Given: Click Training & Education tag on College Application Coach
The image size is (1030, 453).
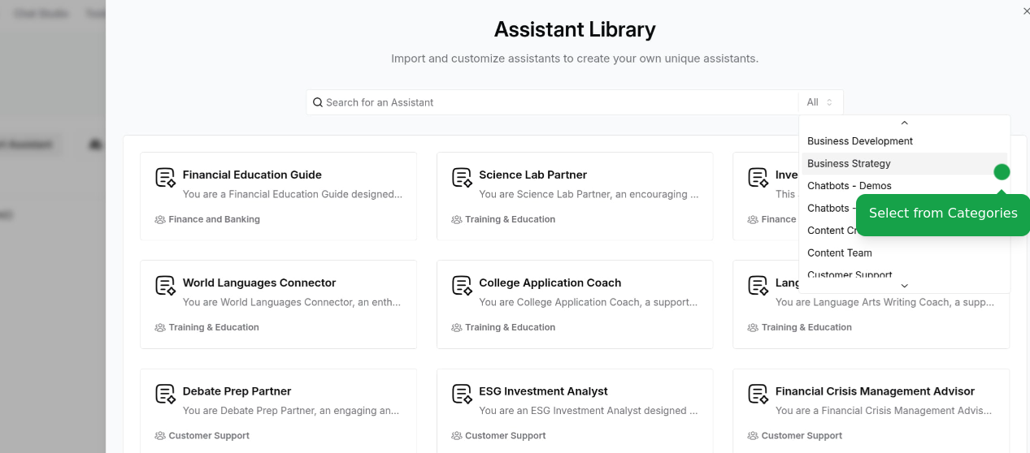Looking at the screenshot, I should pyautogui.click(x=511, y=327).
